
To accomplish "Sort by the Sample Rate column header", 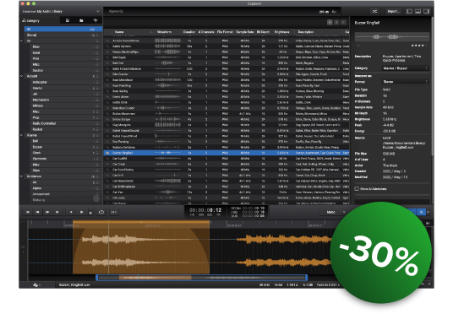I will (x=245, y=32).
